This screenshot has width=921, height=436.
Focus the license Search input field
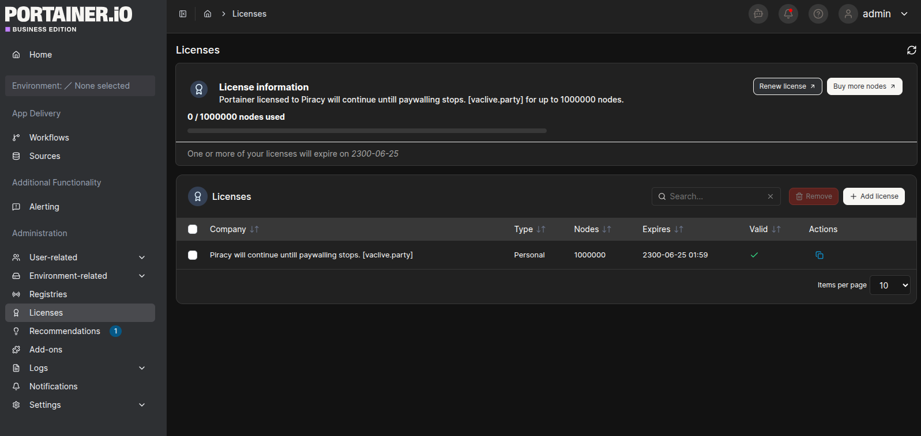click(x=716, y=196)
